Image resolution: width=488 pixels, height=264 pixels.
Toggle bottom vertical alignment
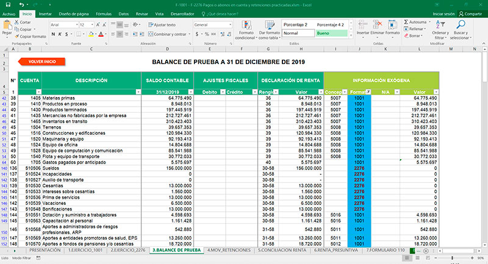click(126, 24)
